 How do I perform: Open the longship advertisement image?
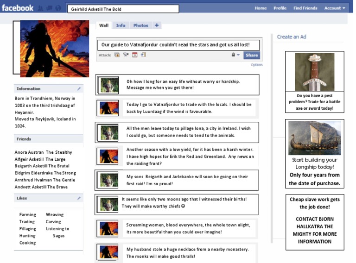pos(314,138)
